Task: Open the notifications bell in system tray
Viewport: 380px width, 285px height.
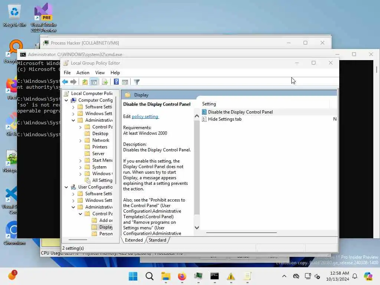Action: tap(355, 276)
